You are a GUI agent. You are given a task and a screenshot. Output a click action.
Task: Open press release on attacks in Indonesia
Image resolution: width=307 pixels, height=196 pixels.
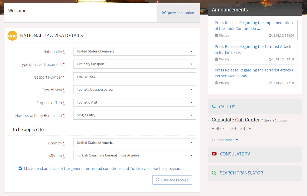point(254,73)
